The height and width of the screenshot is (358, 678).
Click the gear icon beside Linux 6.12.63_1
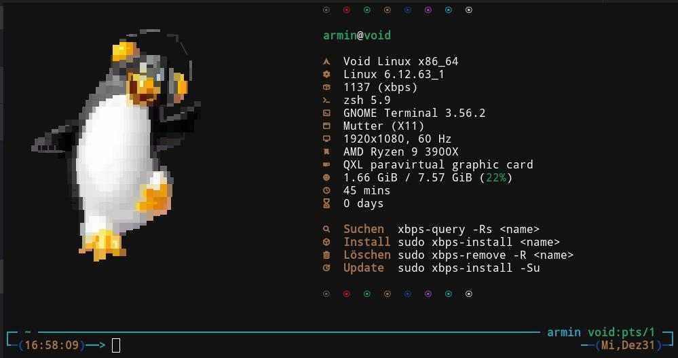point(326,74)
